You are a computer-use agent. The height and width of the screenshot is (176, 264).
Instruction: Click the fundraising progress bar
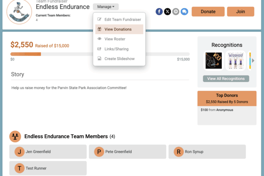point(100,54)
